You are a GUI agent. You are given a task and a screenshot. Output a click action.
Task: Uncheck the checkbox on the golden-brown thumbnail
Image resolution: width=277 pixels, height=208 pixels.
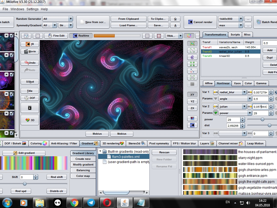click(12, 113)
